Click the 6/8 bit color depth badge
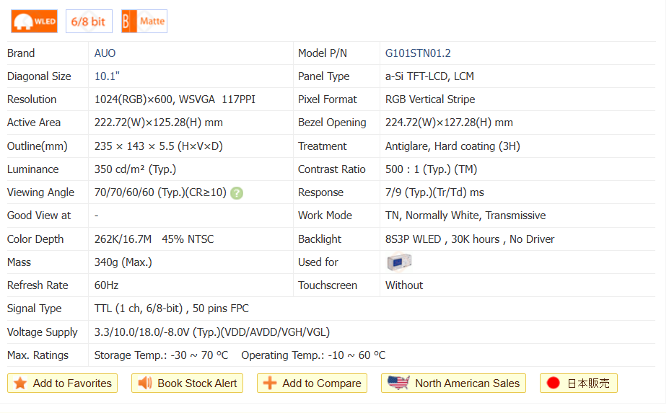 point(89,22)
